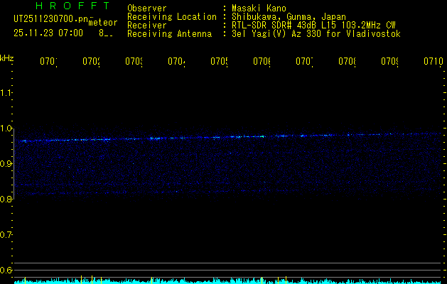Click the 1.0 frequency axis label
The height and width of the screenshot is (284, 447).
coord(6,129)
